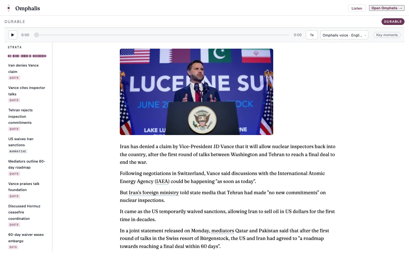The image size is (409, 256).
Task: Click the 'Iran's foreign ministry' link
Action: pos(154,193)
